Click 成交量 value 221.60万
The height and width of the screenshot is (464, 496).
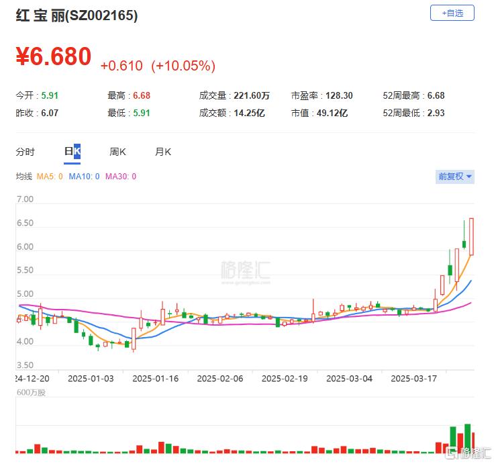click(x=252, y=95)
